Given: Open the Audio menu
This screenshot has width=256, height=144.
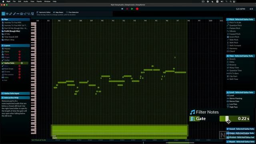Looking at the screenshot, I should tap(26, 2).
